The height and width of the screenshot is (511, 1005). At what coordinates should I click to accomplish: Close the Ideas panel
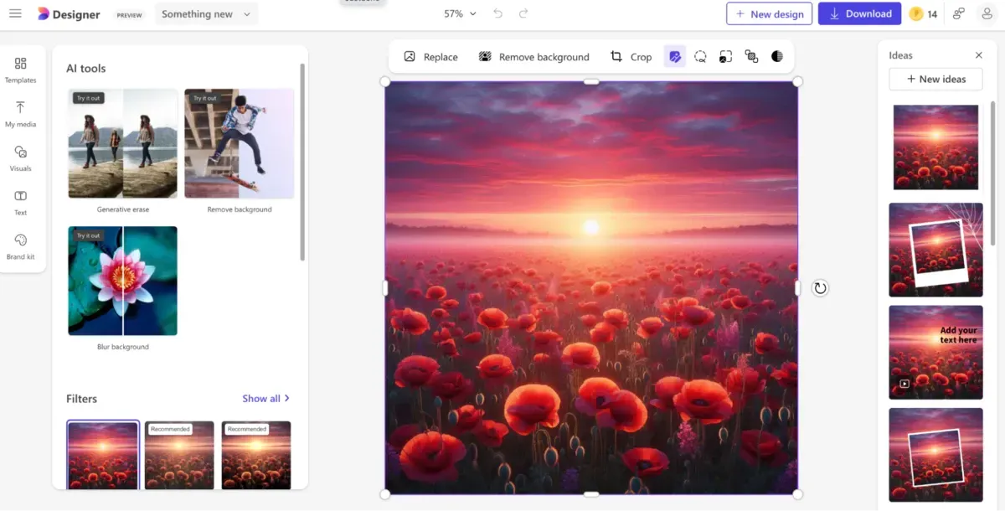(978, 55)
